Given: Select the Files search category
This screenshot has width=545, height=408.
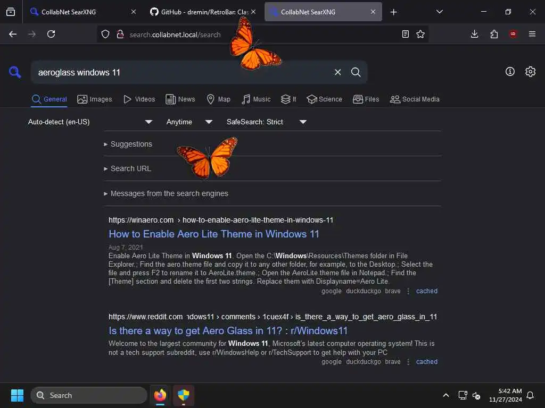Looking at the screenshot, I should point(366,99).
